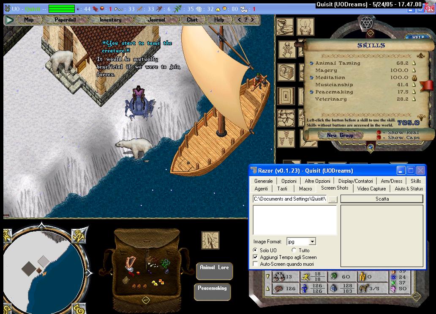The height and width of the screenshot is (314, 436).
Task: Click the hexagram emblem atop the spellbook
Action: point(366,22)
